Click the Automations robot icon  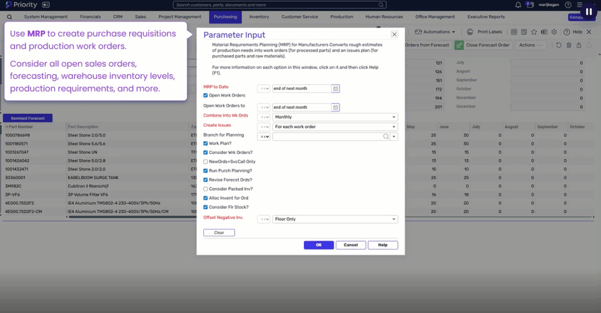[x=418, y=32]
